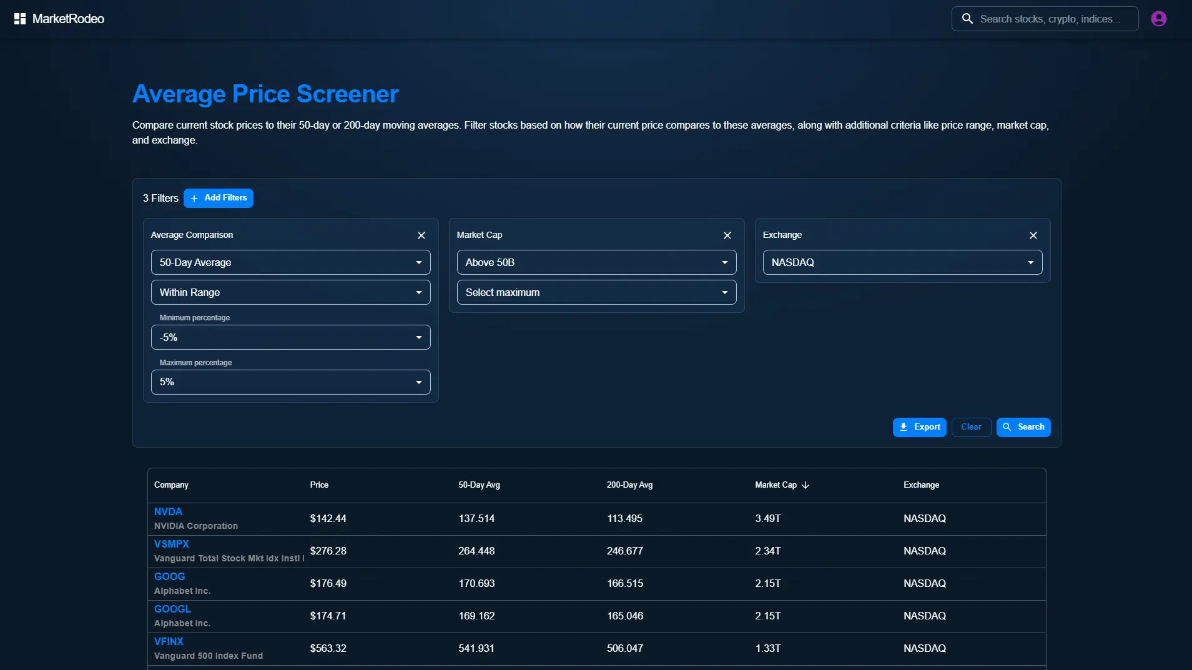Select GOOG's 50-day average 170.693
This screenshot has width=1192, height=670.
[x=476, y=583]
